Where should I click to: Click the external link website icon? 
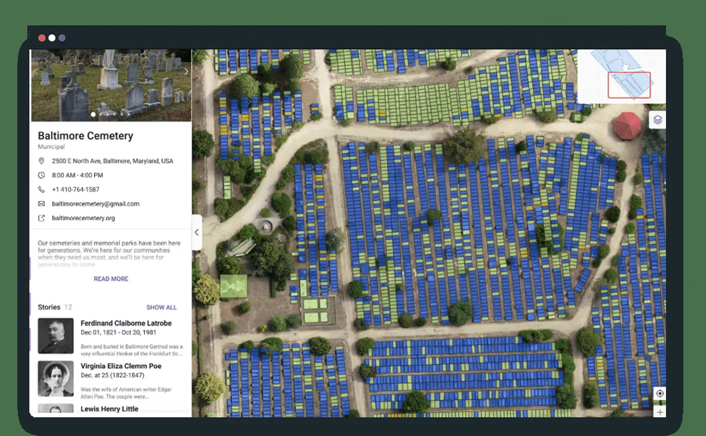(x=42, y=218)
